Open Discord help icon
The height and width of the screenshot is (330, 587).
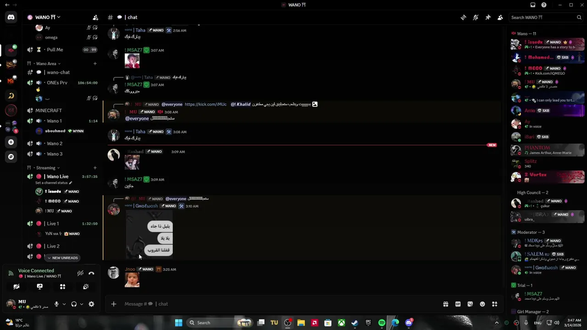tap(544, 5)
